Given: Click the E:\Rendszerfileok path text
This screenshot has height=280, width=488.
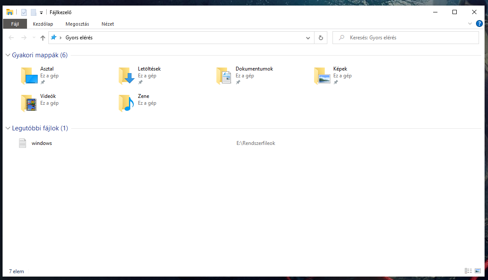Looking at the screenshot, I should pos(256,143).
